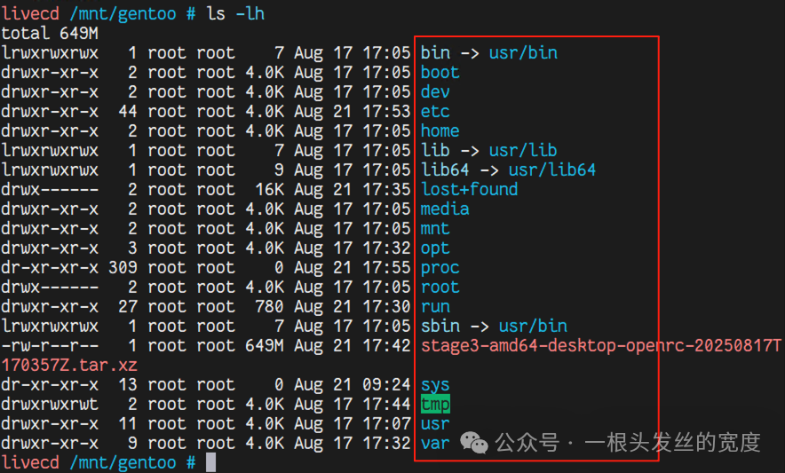Image resolution: width=785 pixels, height=473 pixels.
Task: Click the 'var' directory name
Action: pyautogui.click(x=435, y=444)
